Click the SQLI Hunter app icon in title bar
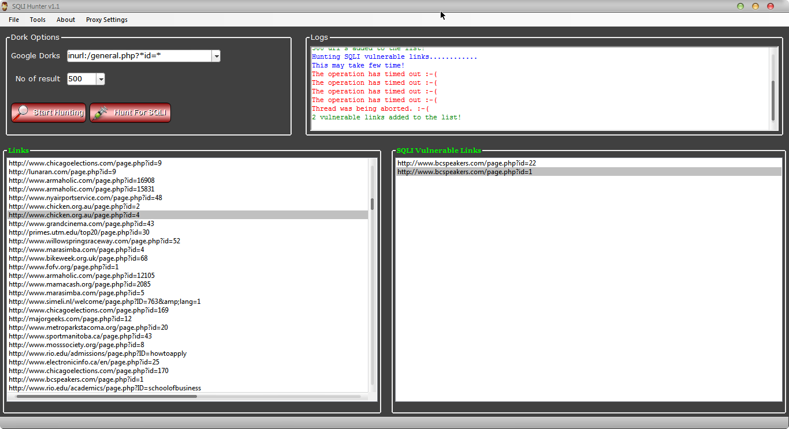789x429 pixels. [5, 6]
